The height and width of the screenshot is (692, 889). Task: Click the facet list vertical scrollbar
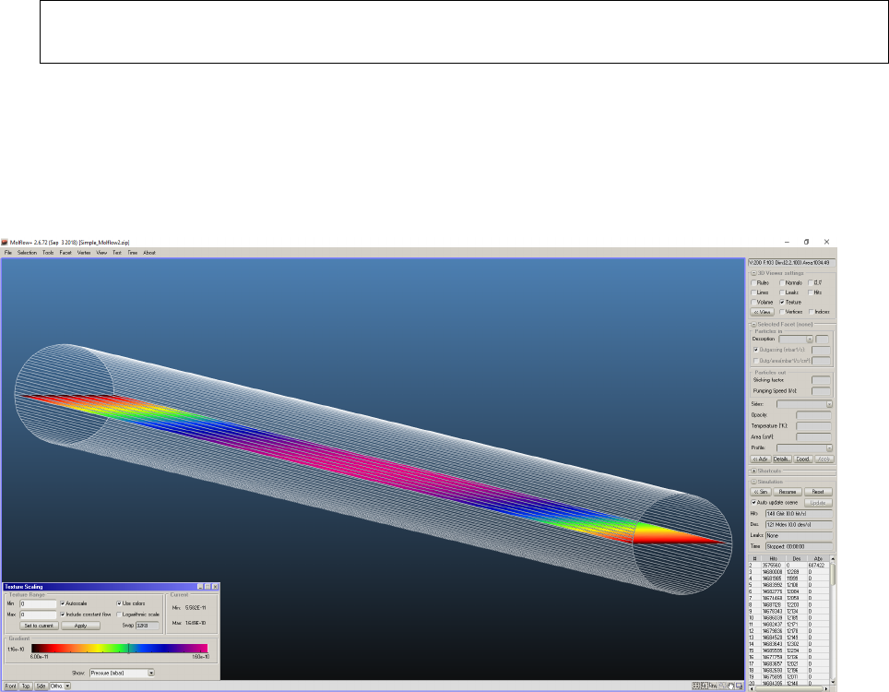click(x=833, y=619)
